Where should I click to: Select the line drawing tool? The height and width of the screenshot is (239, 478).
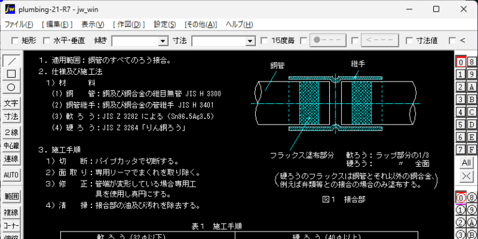tap(11, 61)
